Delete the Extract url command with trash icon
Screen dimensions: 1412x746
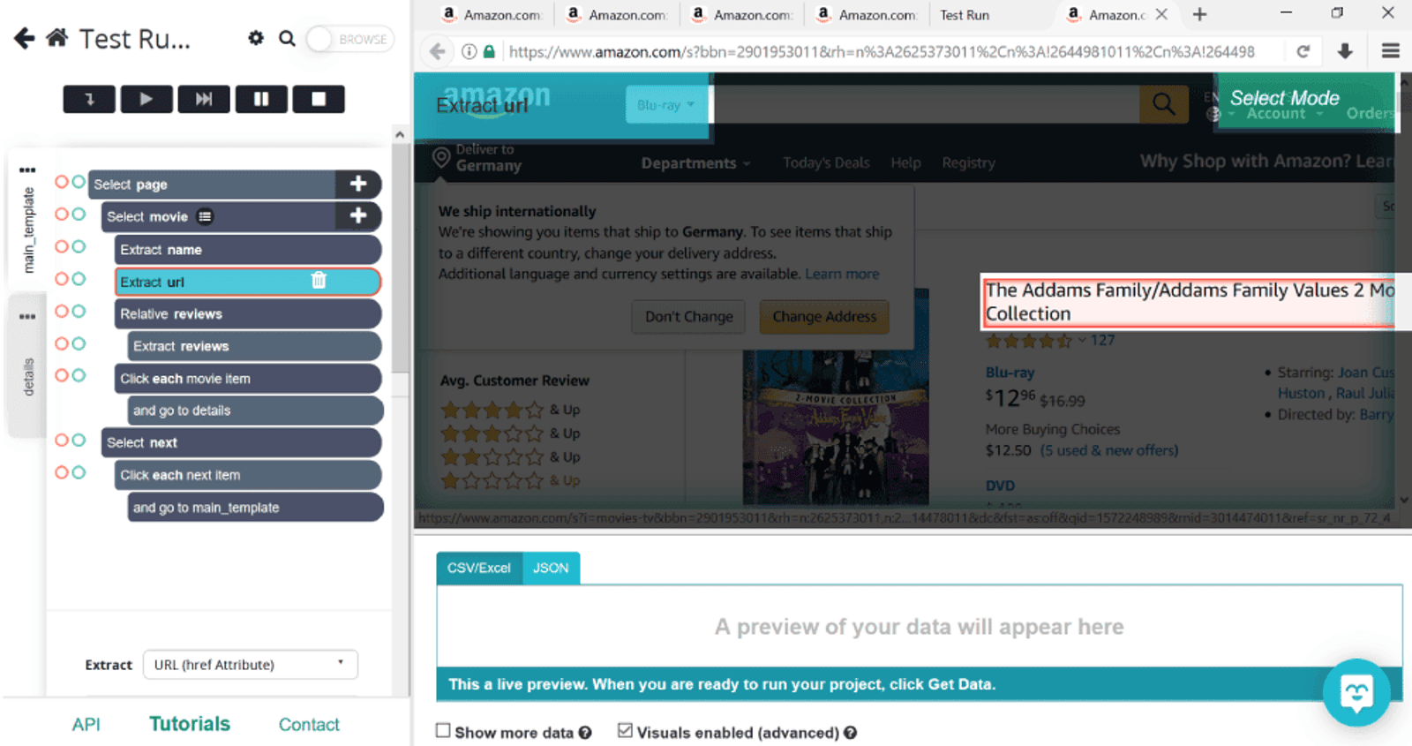click(x=319, y=281)
